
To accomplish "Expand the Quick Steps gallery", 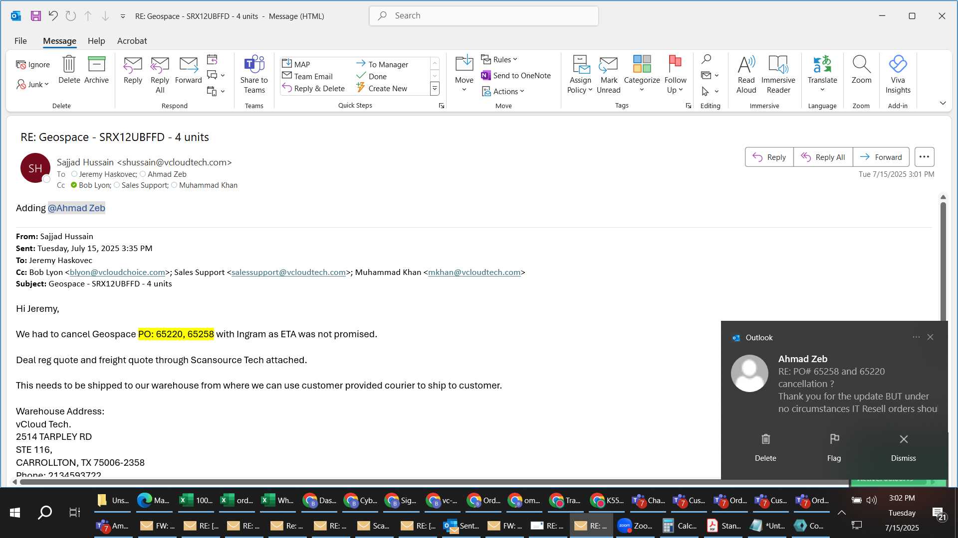I will [x=435, y=89].
